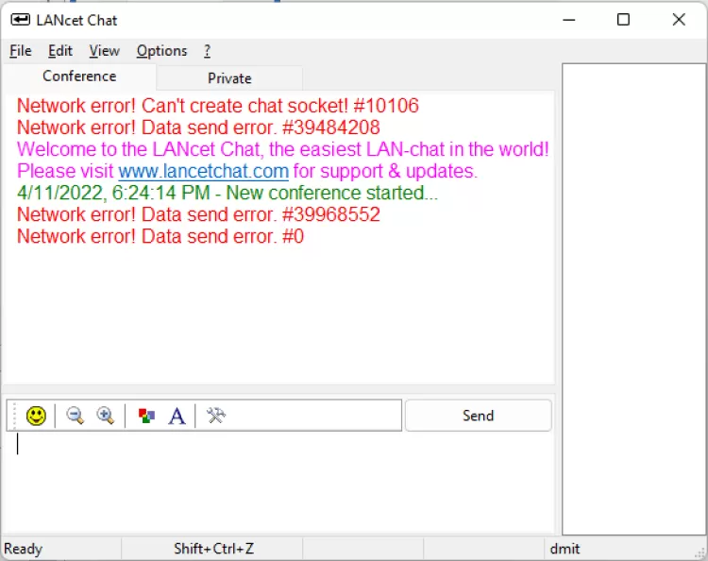The image size is (708, 561).
Task: Minimize the LANcet Chat window
Action: pos(569,20)
